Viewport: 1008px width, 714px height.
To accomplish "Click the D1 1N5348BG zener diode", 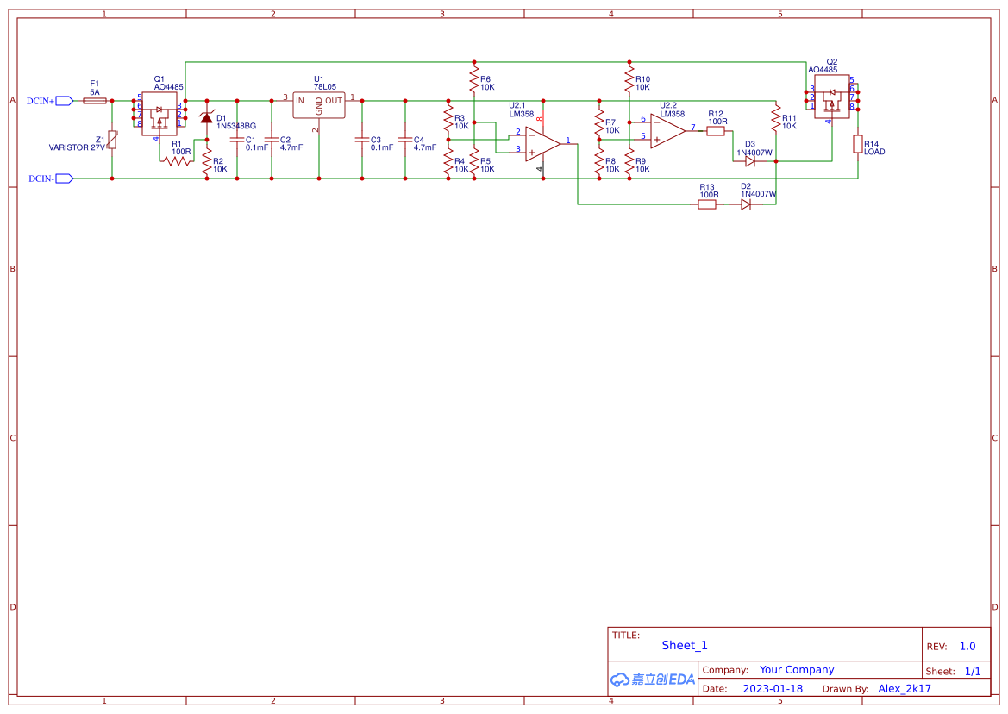I will coord(206,117).
